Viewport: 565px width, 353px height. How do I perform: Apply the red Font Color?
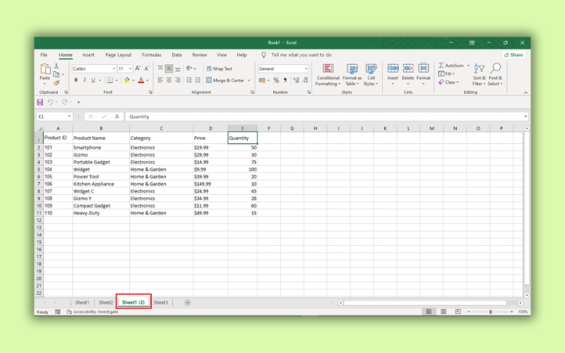tap(141, 80)
